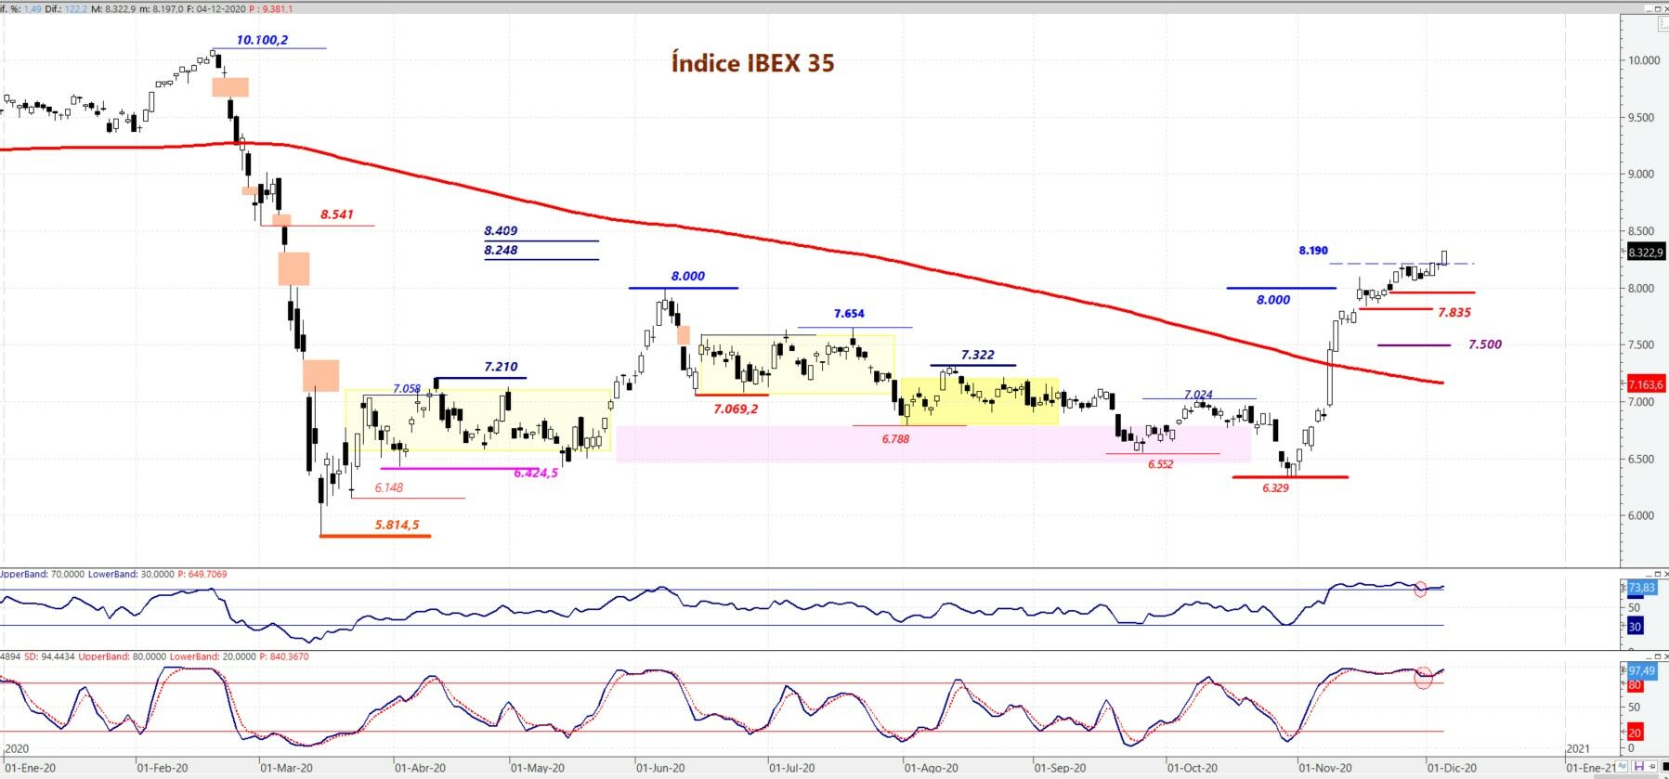The width and height of the screenshot is (1669, 779).
Task: Select the current price label 8.322,9
Action: 1646,253
